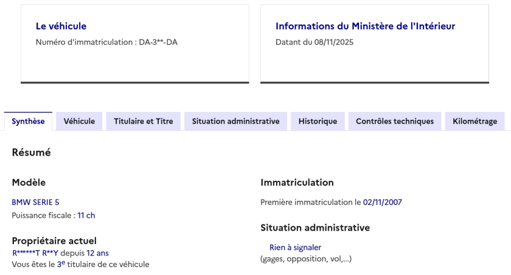Click the first registration date 02/11/2007
The image size is (511, 275).
point(382,202)
